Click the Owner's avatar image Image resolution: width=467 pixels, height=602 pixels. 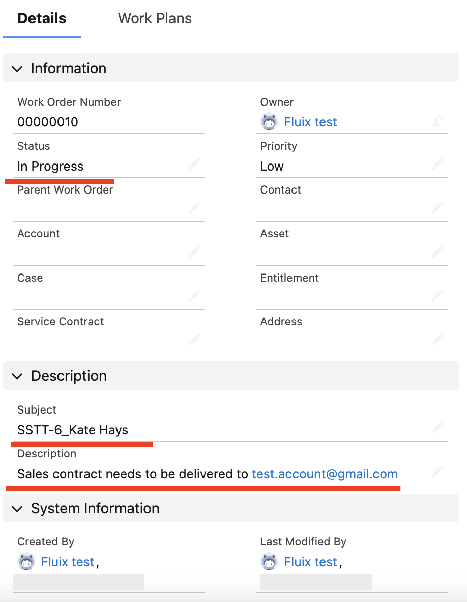[269, 121]
